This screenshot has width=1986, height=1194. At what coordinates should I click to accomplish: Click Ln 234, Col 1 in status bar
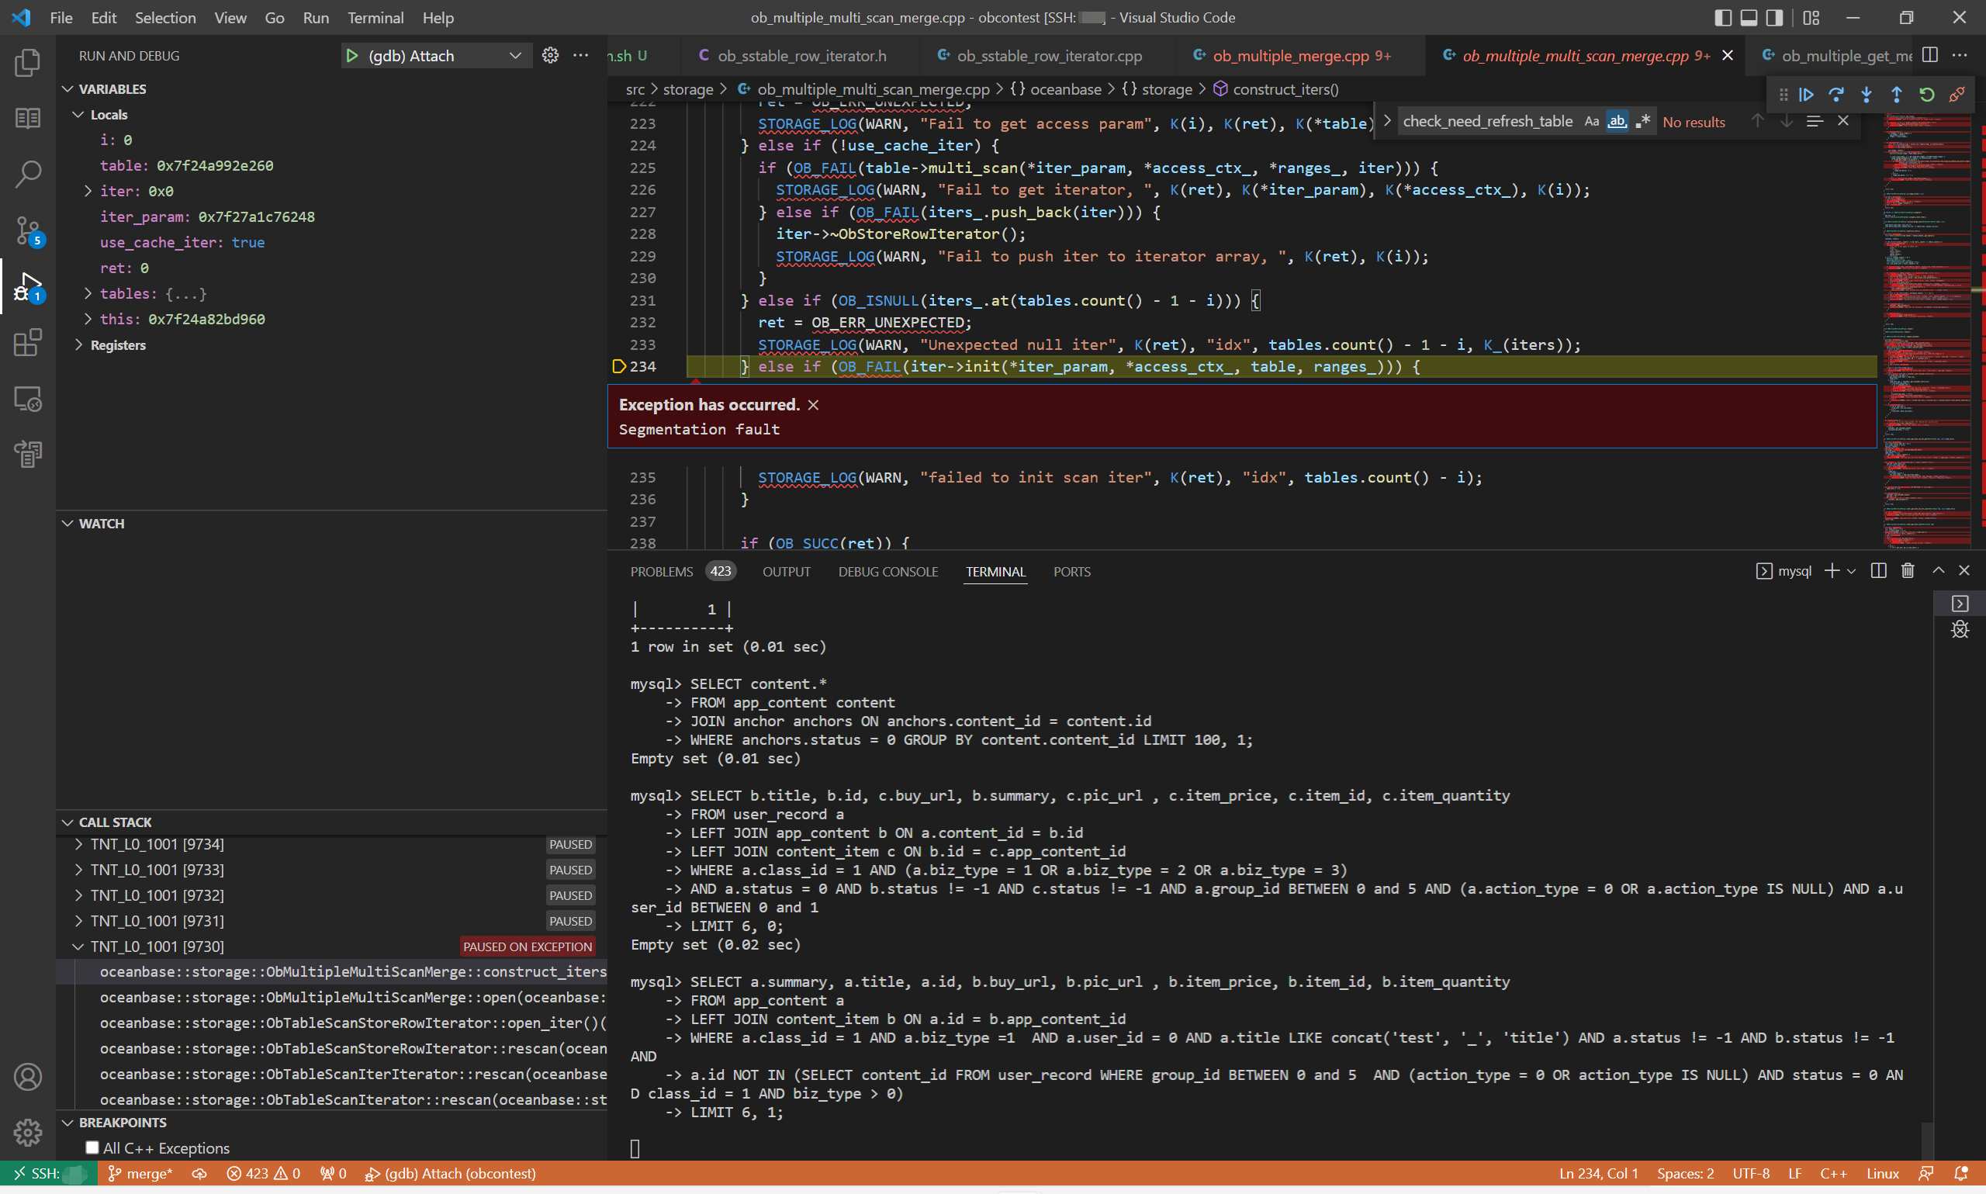click(1598, 1173)
